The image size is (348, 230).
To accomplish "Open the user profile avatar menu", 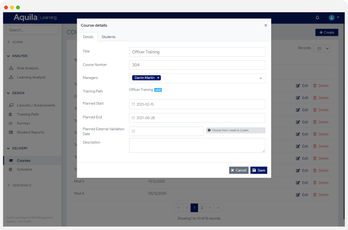I will click(332, 18).
